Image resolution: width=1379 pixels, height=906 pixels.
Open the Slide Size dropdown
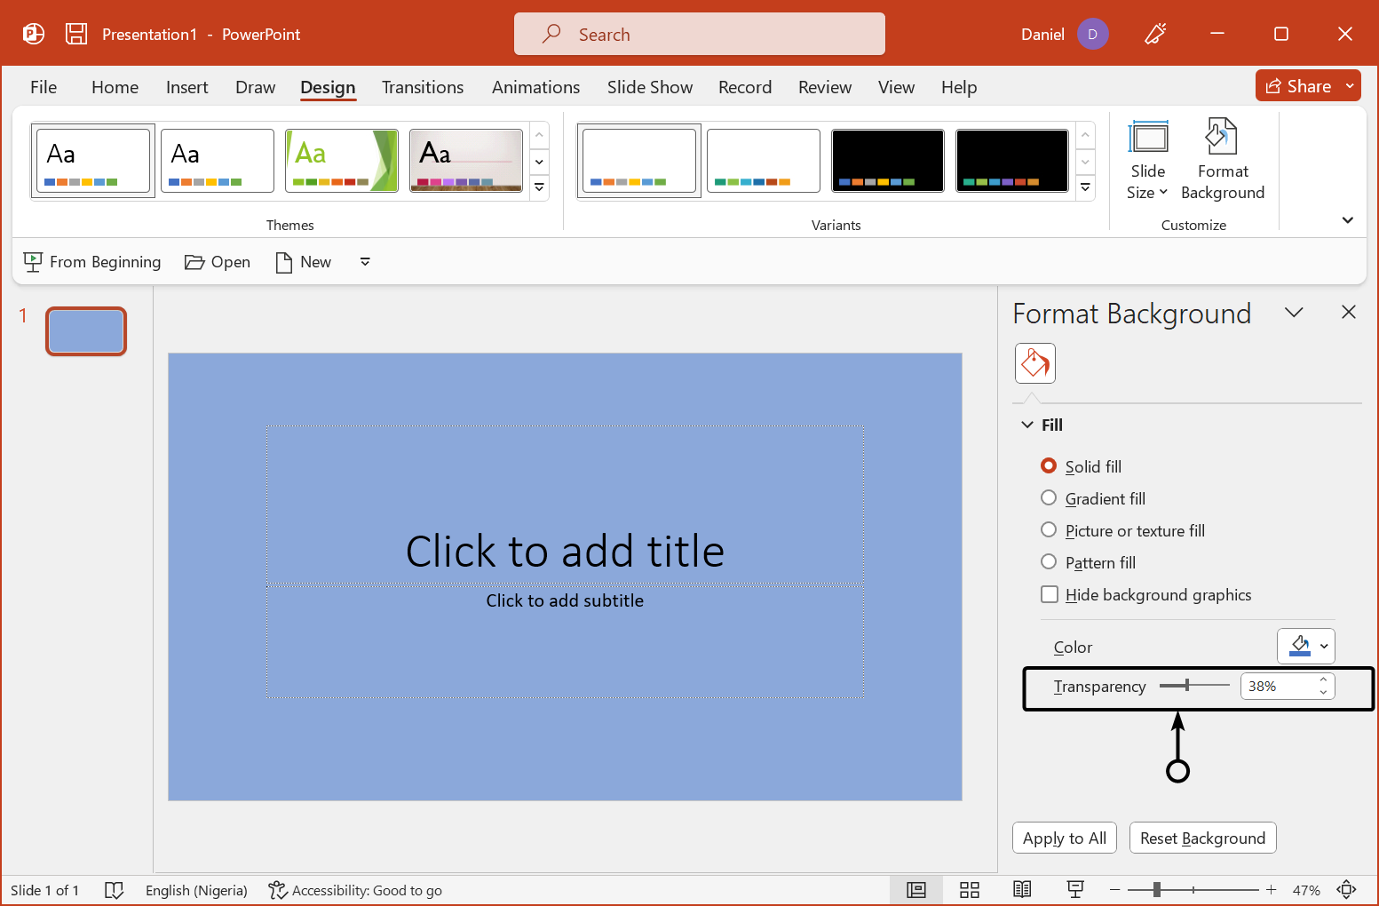[x=1147, y=160]
